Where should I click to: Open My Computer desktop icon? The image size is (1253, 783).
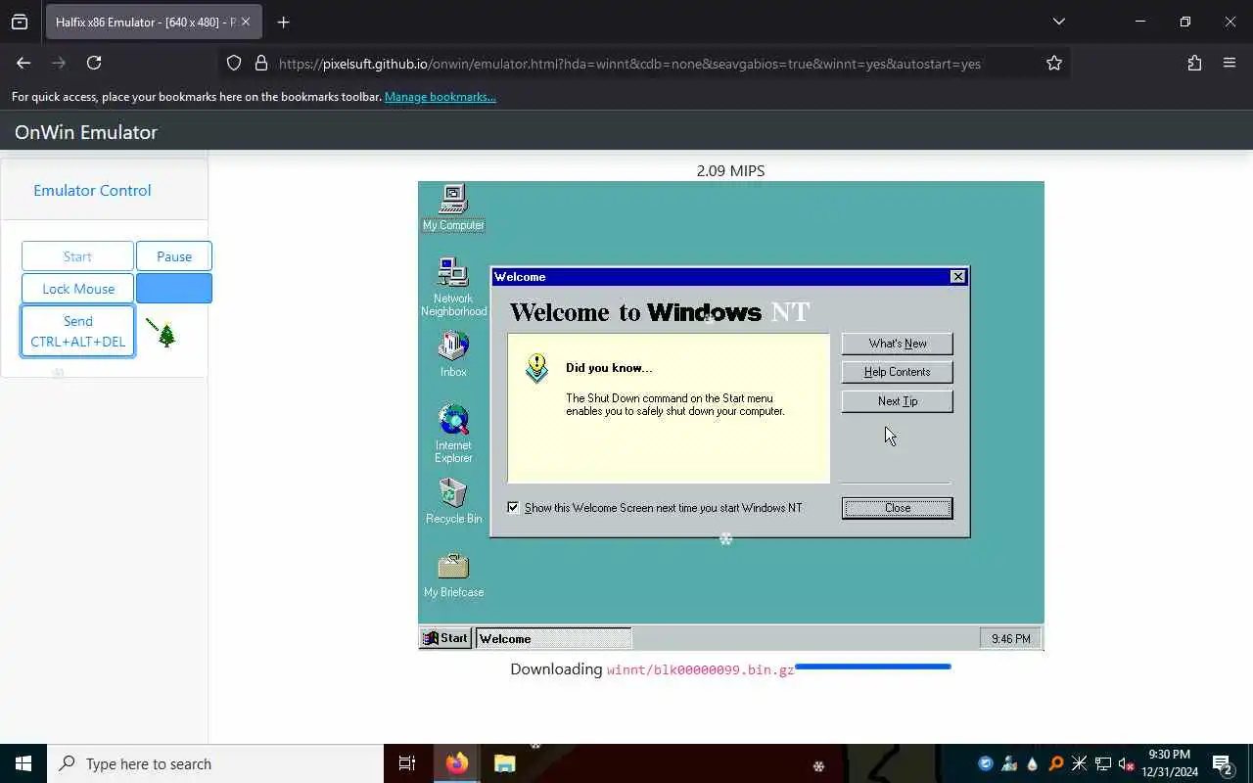pyautogui.click(x=453, y=207)
